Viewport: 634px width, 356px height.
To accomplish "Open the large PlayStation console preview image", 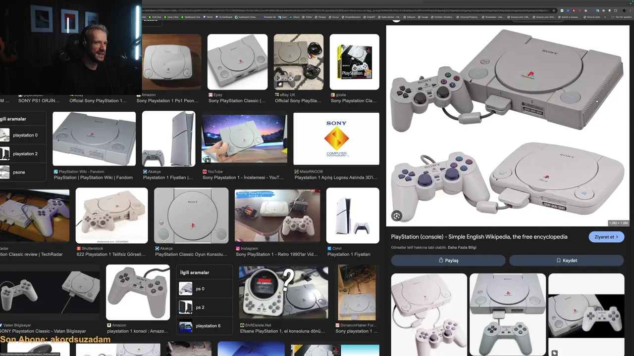I will 508,126.
